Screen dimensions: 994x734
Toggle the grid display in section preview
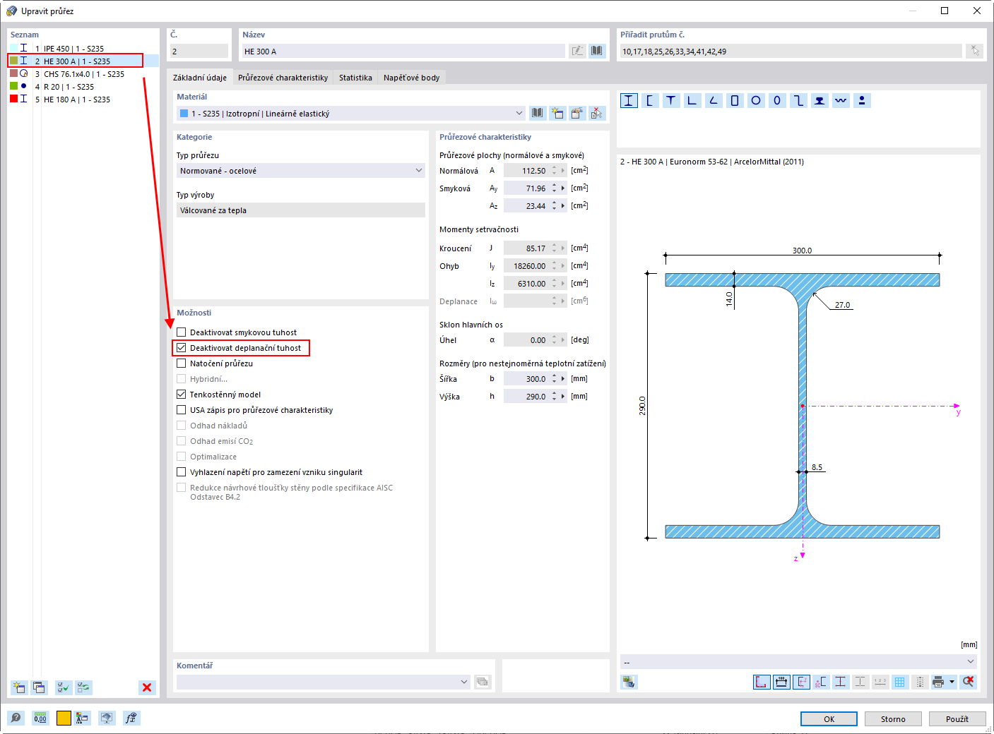899,682
